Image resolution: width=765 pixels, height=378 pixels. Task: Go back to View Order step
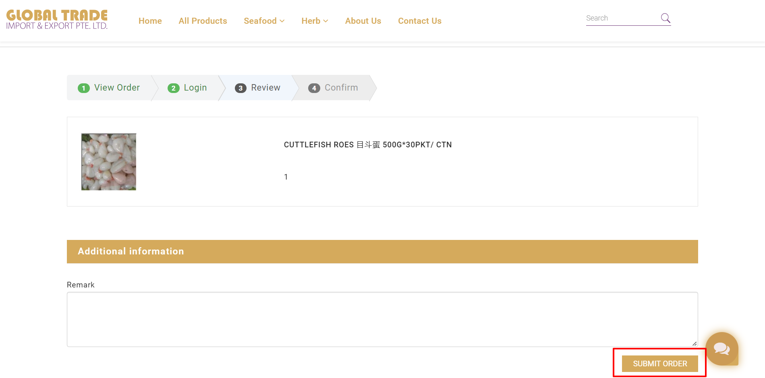(109, 88)
